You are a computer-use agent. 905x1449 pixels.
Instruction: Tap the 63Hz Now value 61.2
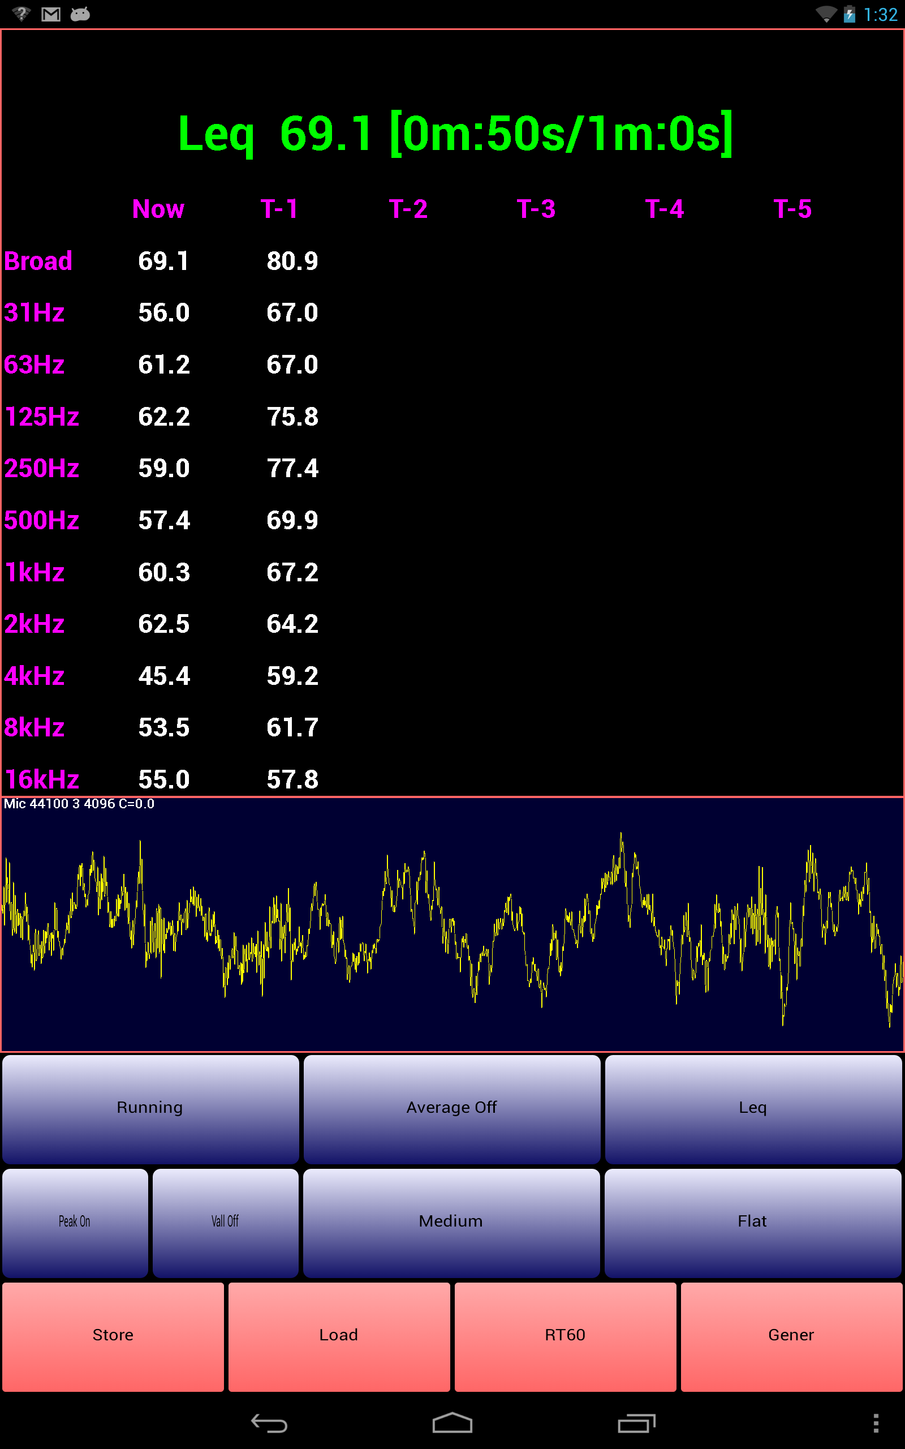coord(164,365)
